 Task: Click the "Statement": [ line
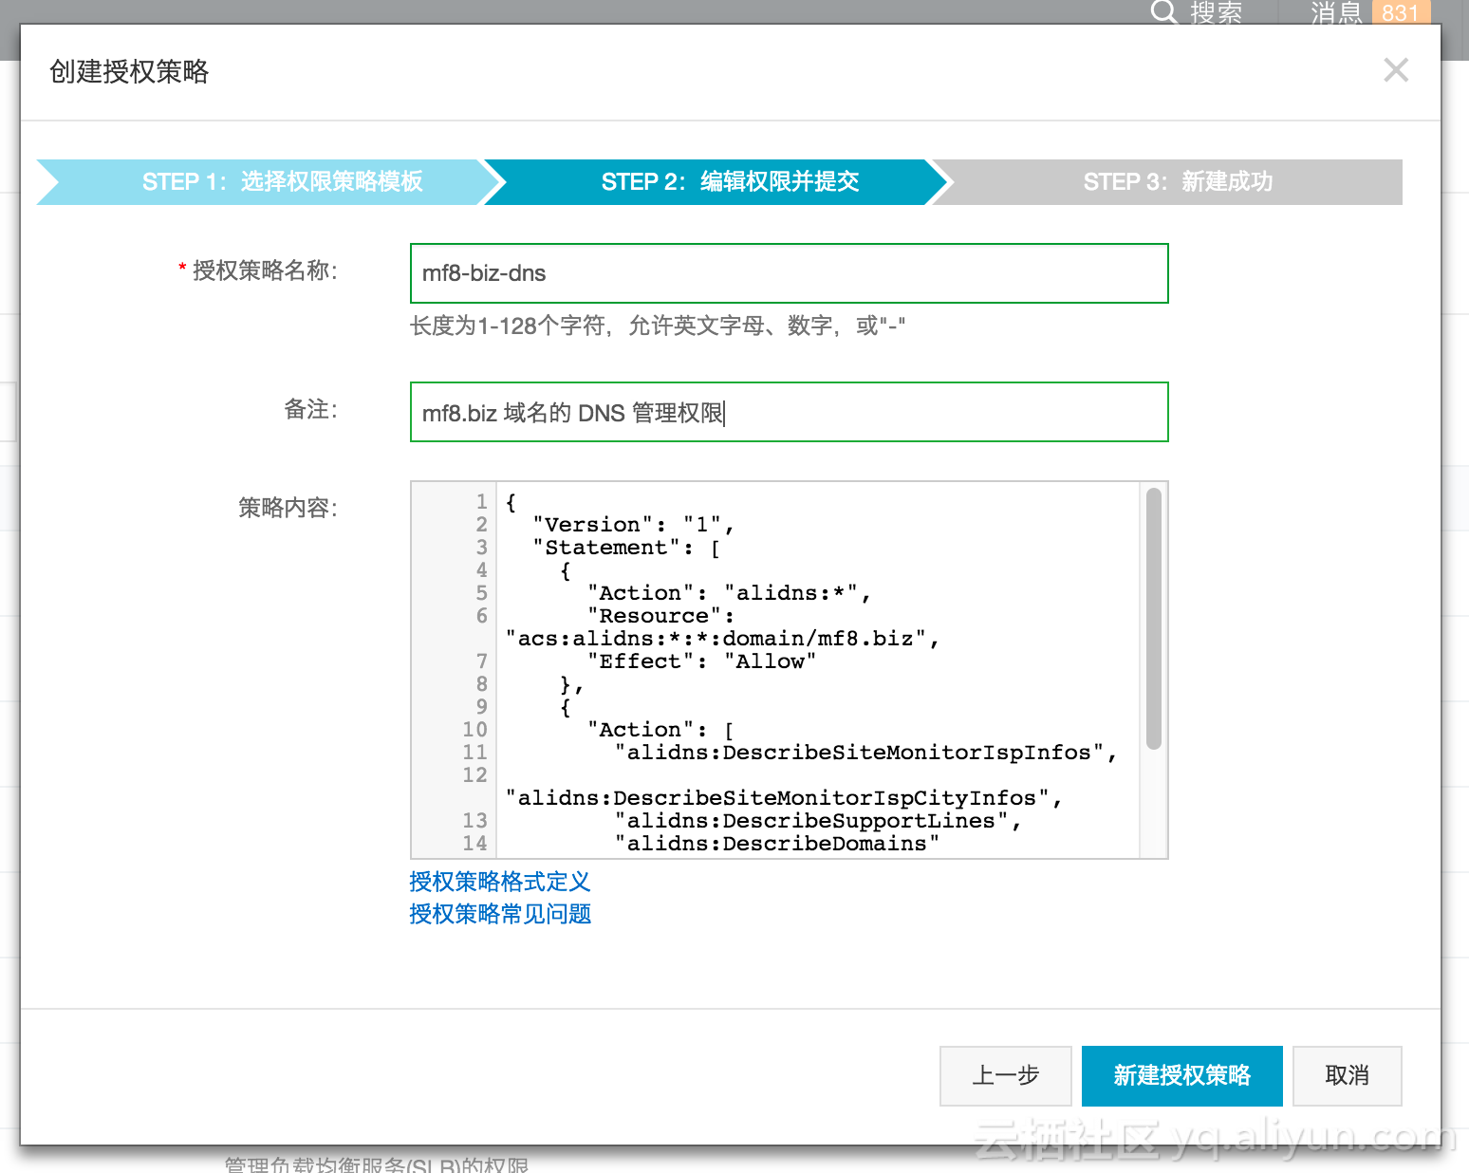tap(626, 548)
